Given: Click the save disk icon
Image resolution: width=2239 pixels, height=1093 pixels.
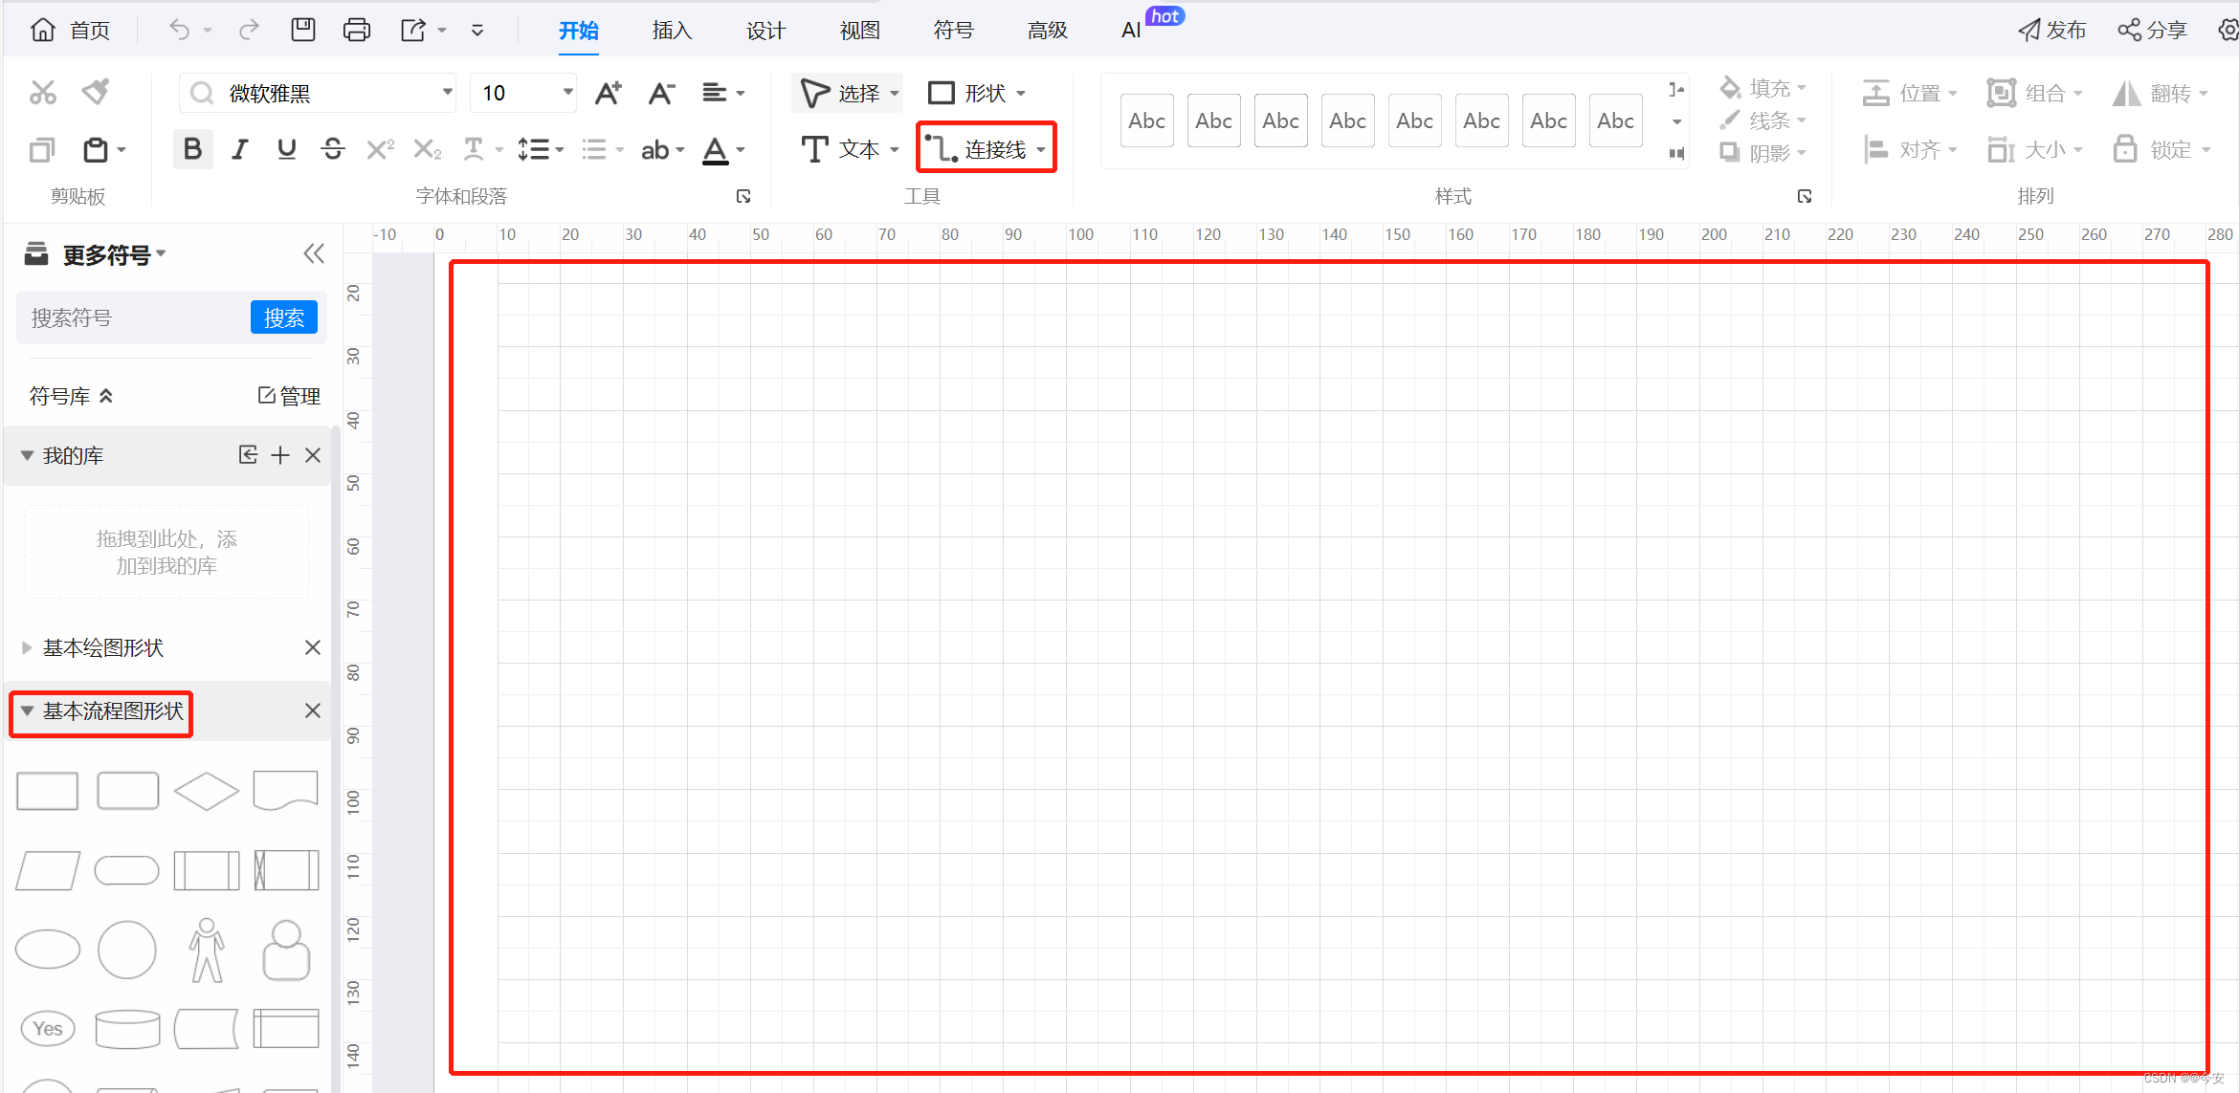Looking at the screenshot, I should [303, 31].
